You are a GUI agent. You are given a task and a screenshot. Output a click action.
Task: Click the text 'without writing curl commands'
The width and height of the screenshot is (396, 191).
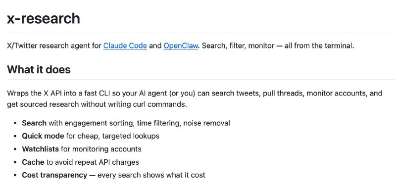[x=134, y=104]
